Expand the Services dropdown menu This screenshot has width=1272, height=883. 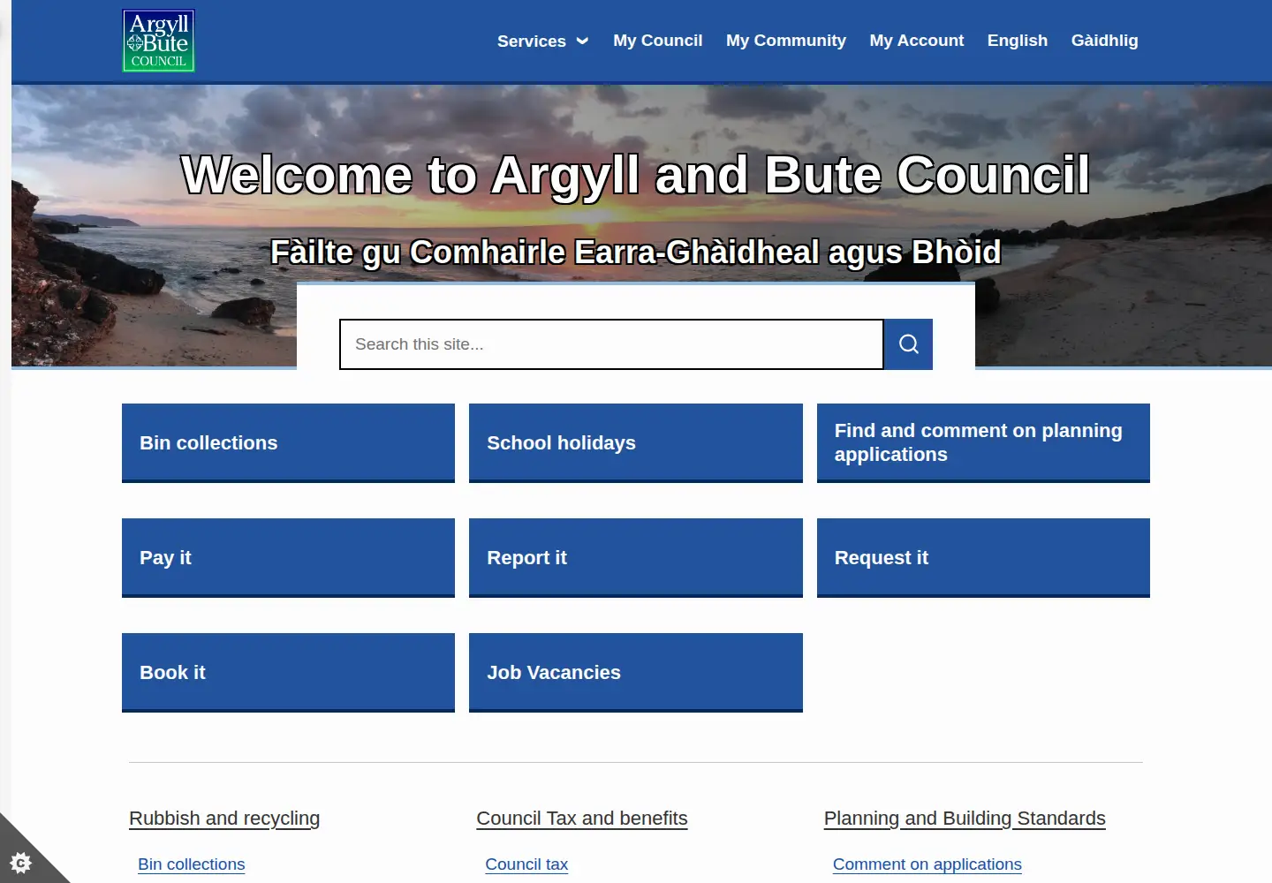(542, 41)
